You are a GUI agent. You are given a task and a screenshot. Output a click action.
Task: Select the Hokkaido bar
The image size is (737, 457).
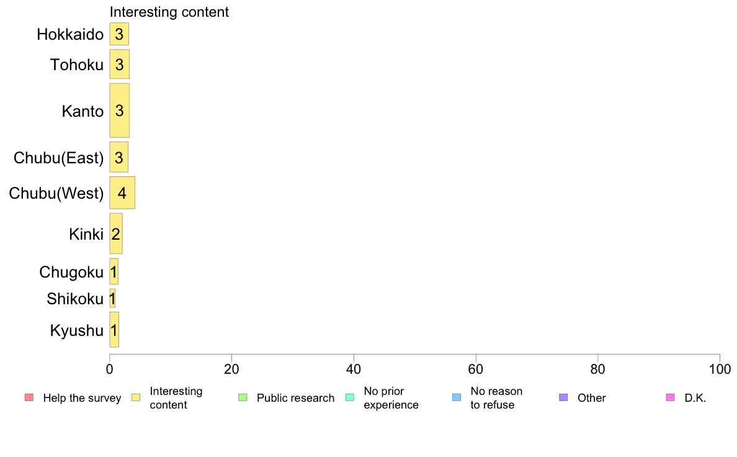(119, 34)
